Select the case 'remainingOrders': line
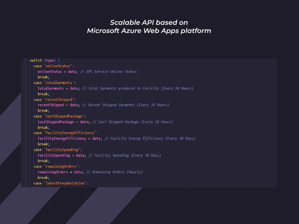Viewport: 299px width, 224px height. (57, 166)
